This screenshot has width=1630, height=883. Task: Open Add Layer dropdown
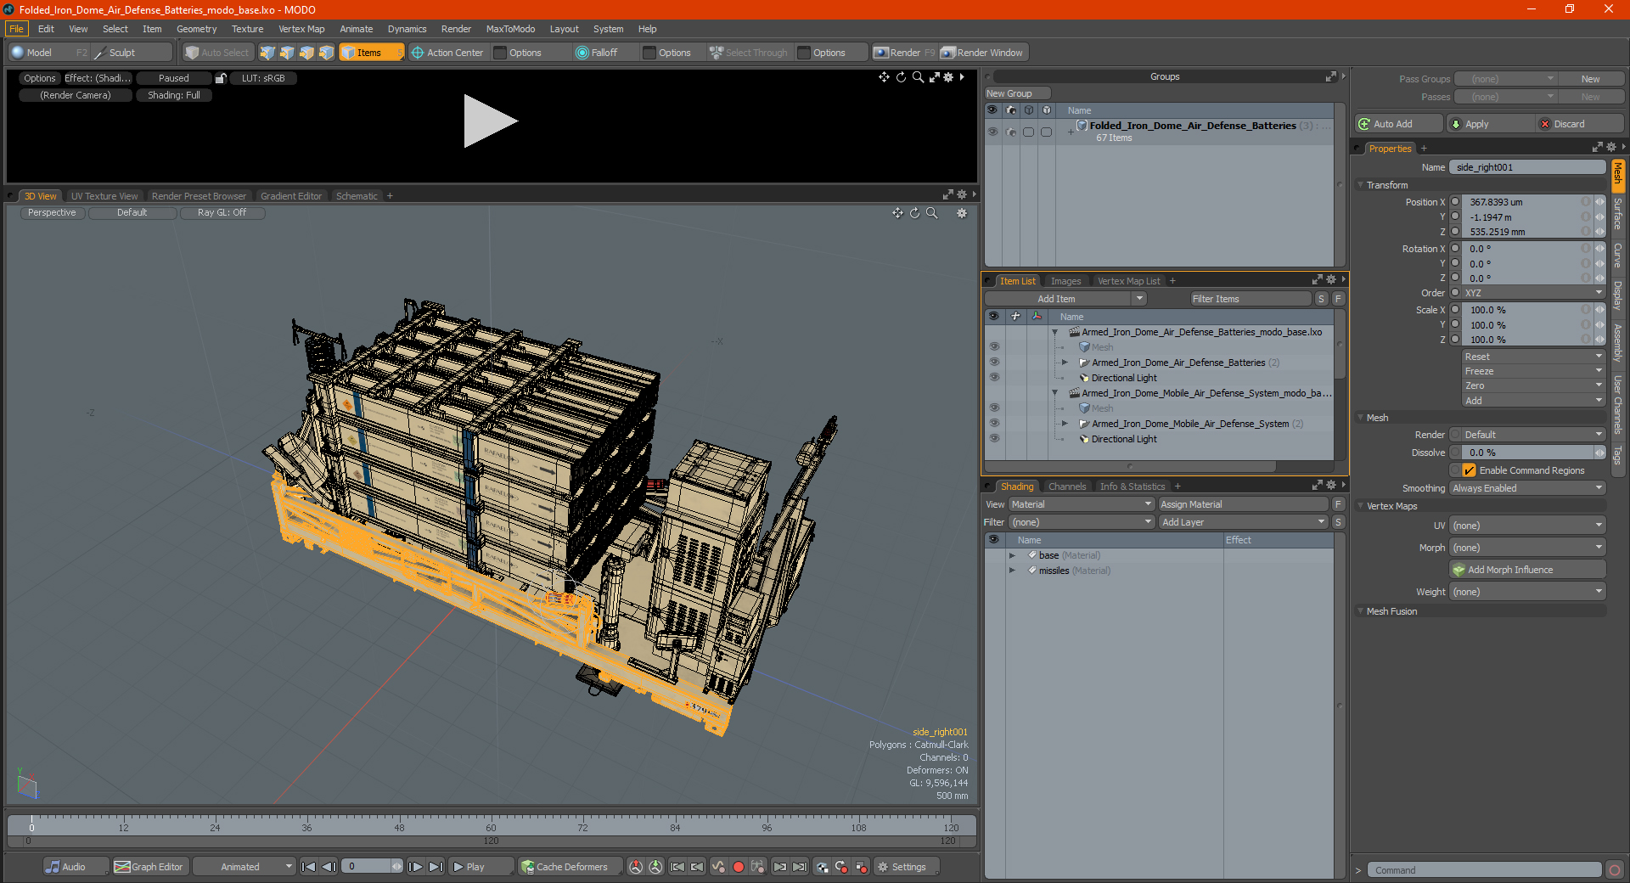(x=1243, y=522)
